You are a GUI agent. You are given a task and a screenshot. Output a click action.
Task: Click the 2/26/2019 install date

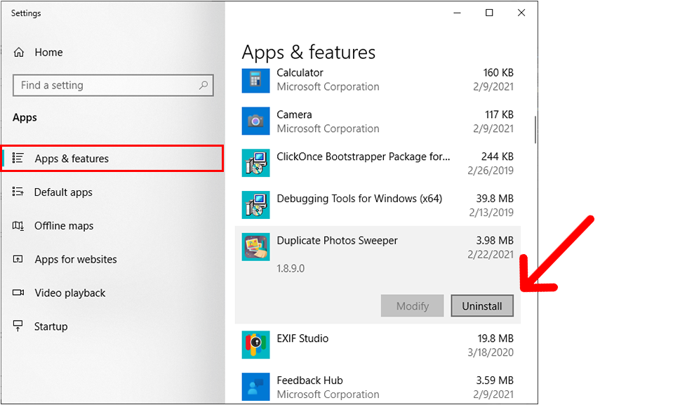pos(491,171)
